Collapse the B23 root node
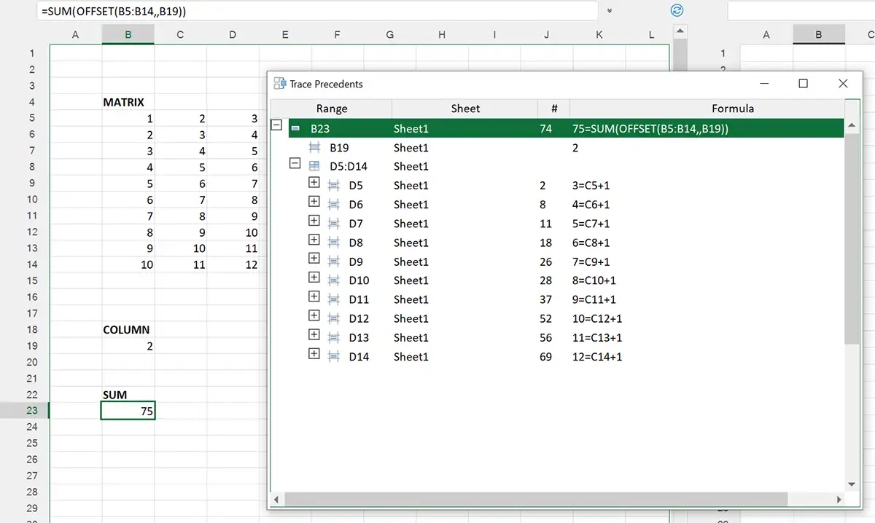 coord(276,125)
